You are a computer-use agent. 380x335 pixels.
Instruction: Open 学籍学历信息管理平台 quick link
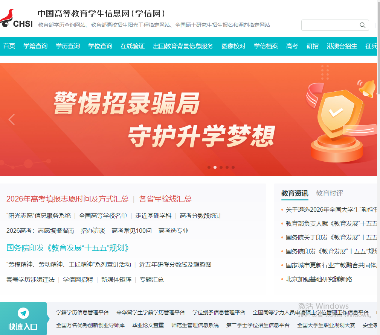[82, 312]
